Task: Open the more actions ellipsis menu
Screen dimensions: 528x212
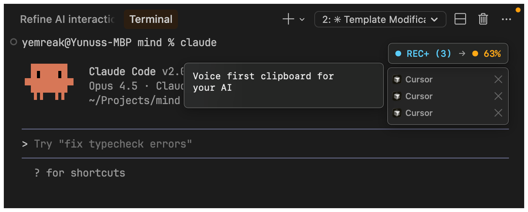Action: 506,19
